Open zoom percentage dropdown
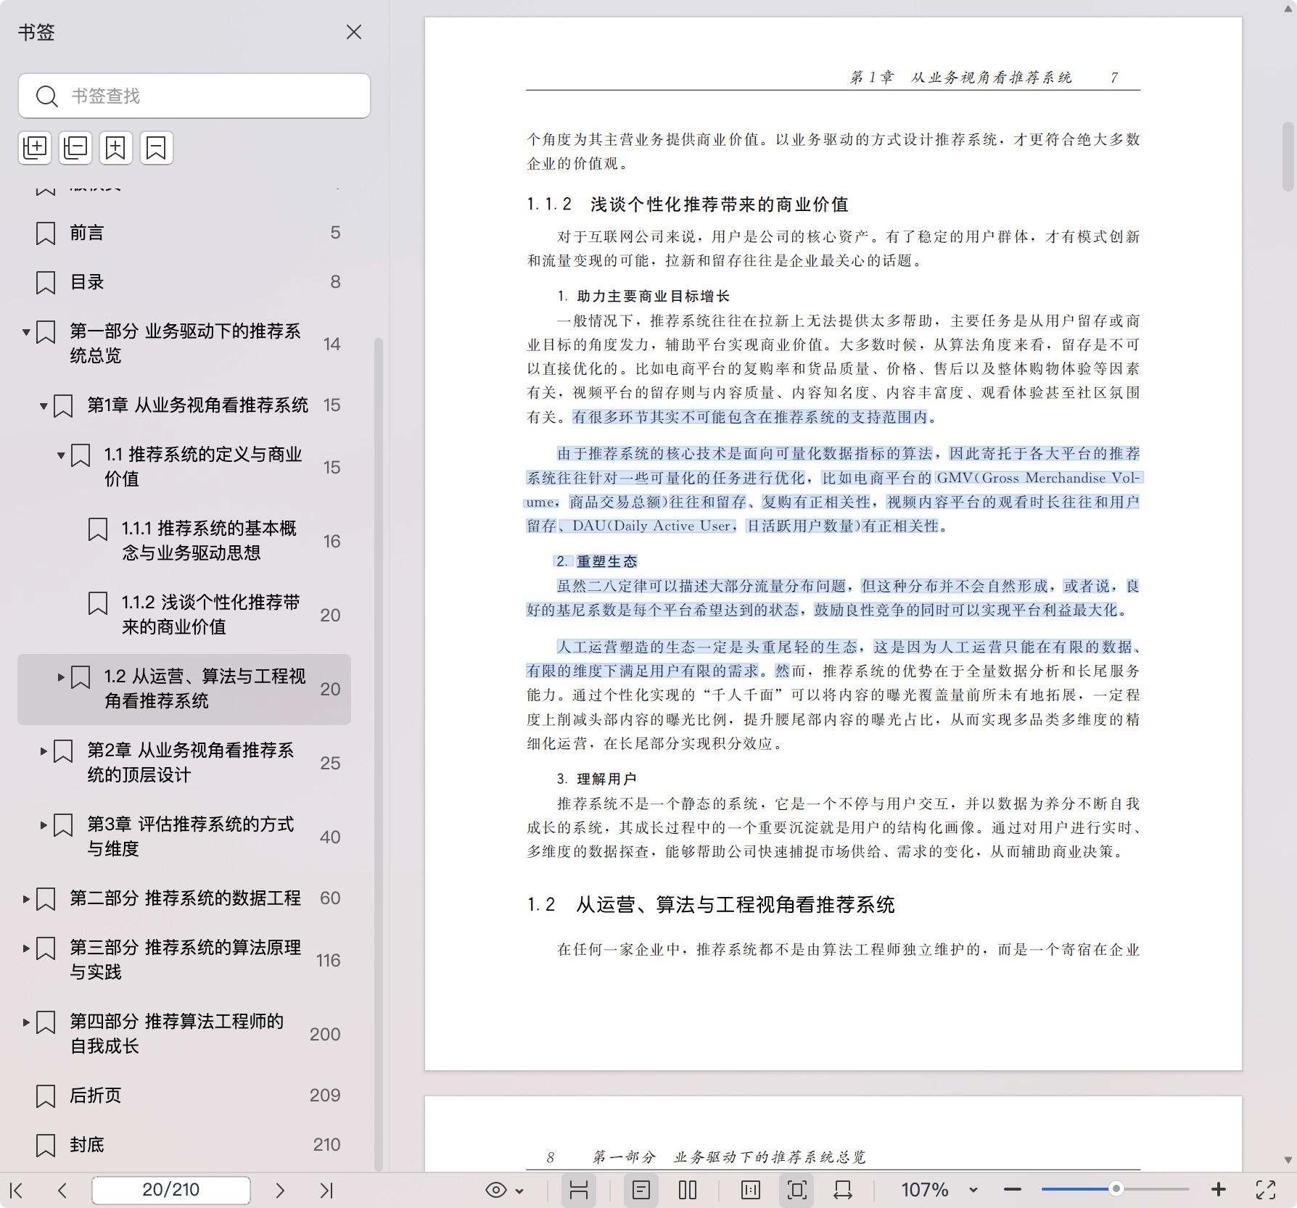 (x=973, y=1191)
